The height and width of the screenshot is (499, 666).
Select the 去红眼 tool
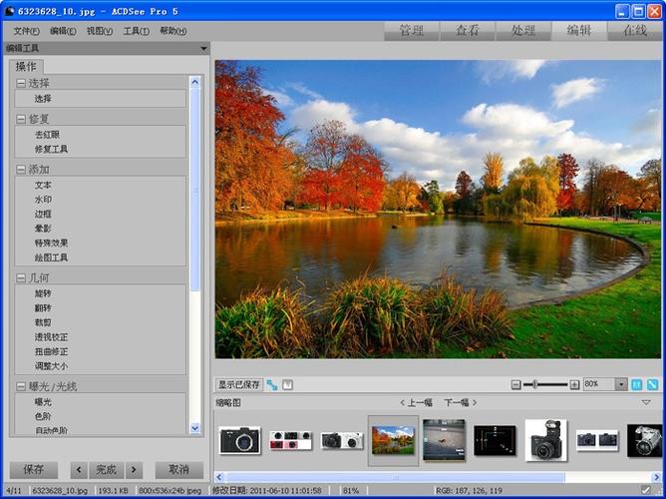pyautogui.click(x=48, y=135)
